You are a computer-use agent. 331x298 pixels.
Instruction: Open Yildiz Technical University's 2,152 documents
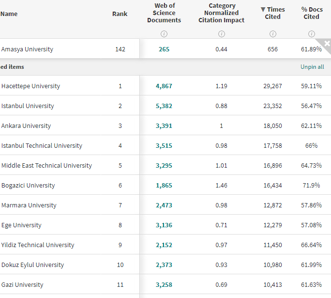tap(164, 245)
